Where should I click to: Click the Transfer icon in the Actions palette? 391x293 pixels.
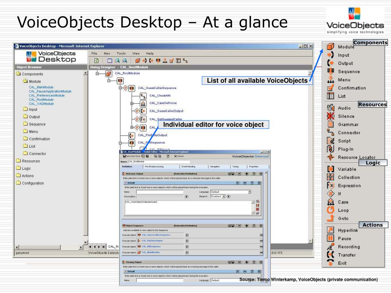(330, 254)
